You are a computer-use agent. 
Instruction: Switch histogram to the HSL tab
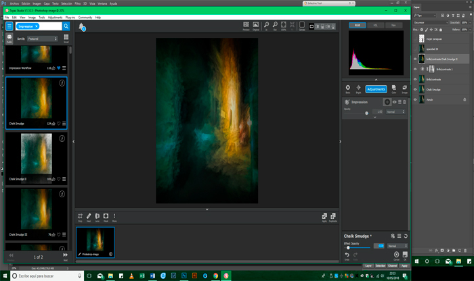tap(375, 25)
